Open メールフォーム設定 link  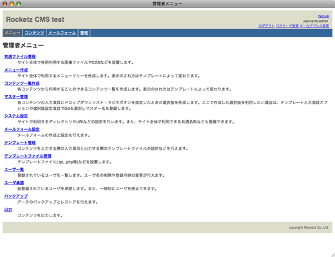22,129
